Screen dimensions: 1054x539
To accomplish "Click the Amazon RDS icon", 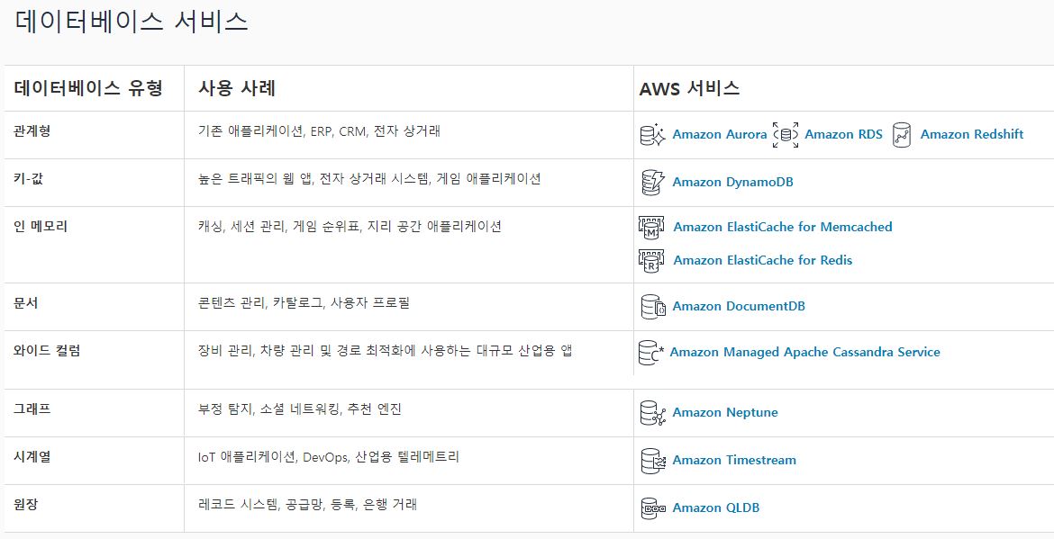I will point(786,135).
